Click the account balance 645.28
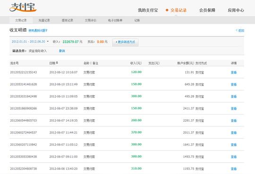Image resolution: width=255 pixels, height=174 pixels. click(x=189, y=84)
